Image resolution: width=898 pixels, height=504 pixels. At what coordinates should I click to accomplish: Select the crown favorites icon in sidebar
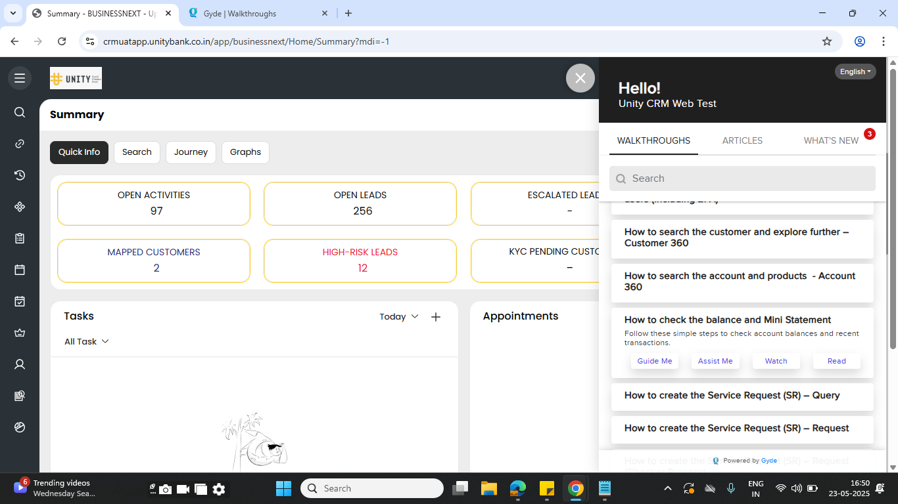pyautogui.click(x=20, y=333)
